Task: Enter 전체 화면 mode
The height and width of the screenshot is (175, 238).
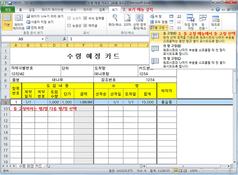Action: 35,28
